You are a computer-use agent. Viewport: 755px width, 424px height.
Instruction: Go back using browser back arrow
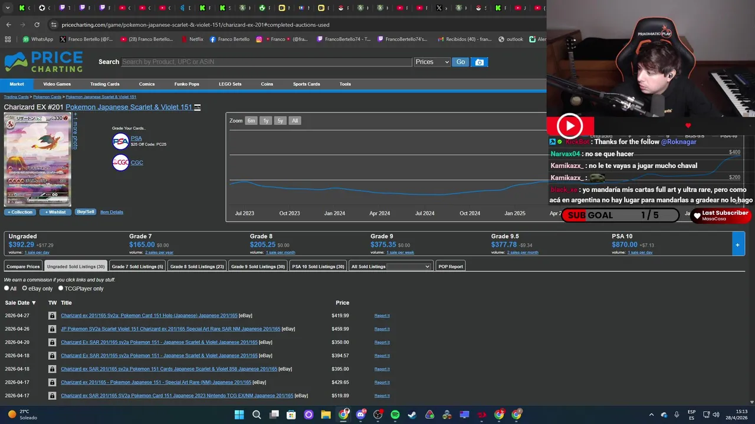click(x=8, y=25)
